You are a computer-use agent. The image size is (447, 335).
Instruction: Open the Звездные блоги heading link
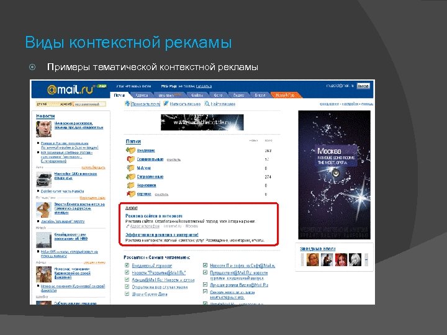[317, 249]
